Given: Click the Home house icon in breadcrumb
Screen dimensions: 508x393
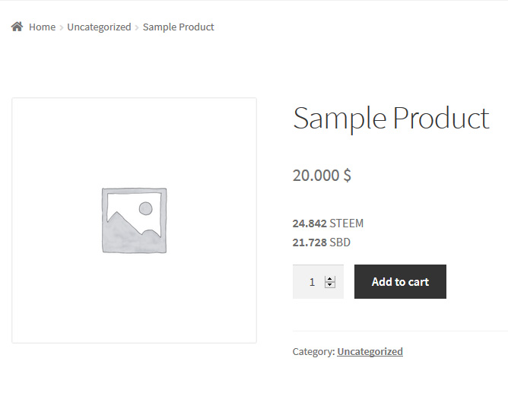Looking at the screenshot, I should coord(17,27).
